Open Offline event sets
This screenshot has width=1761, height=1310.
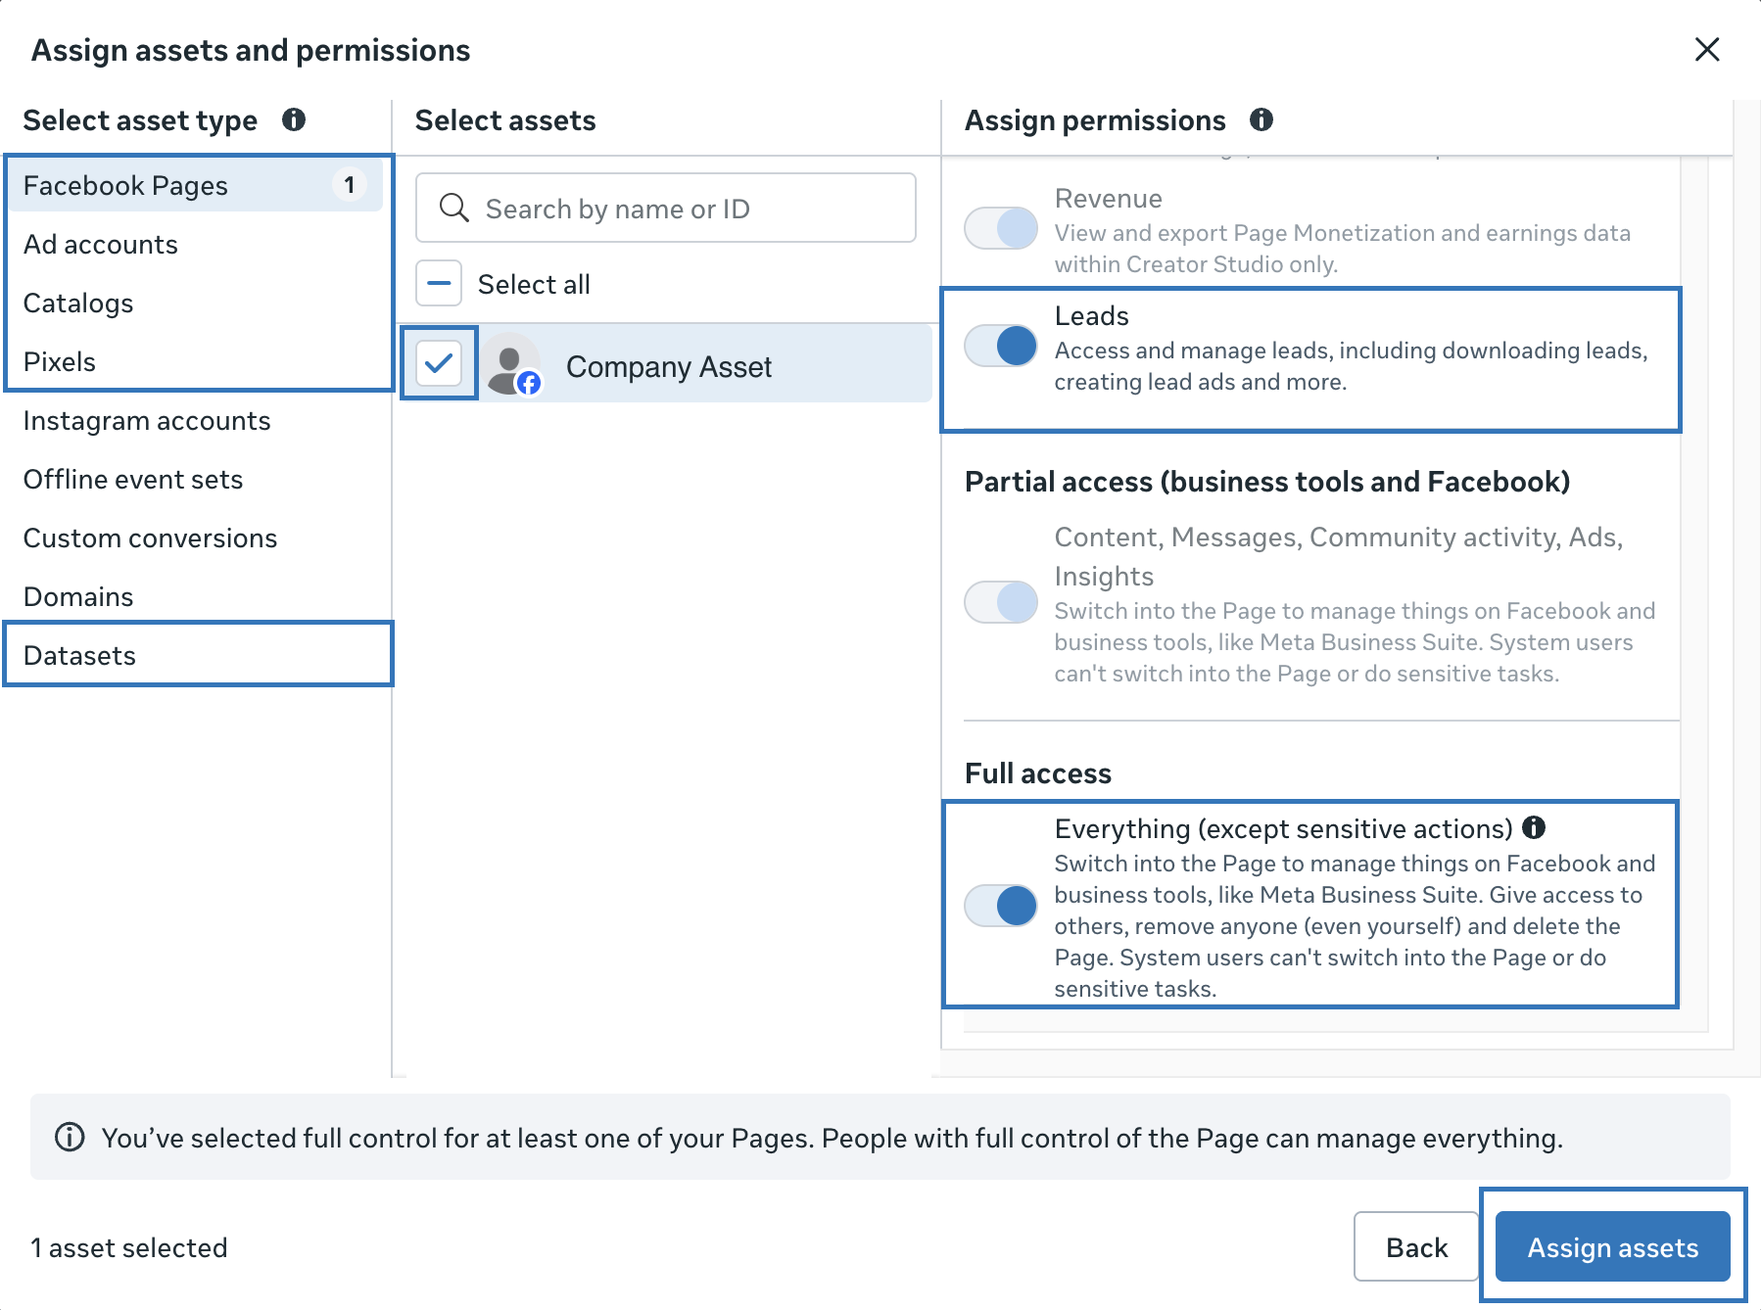196,479
